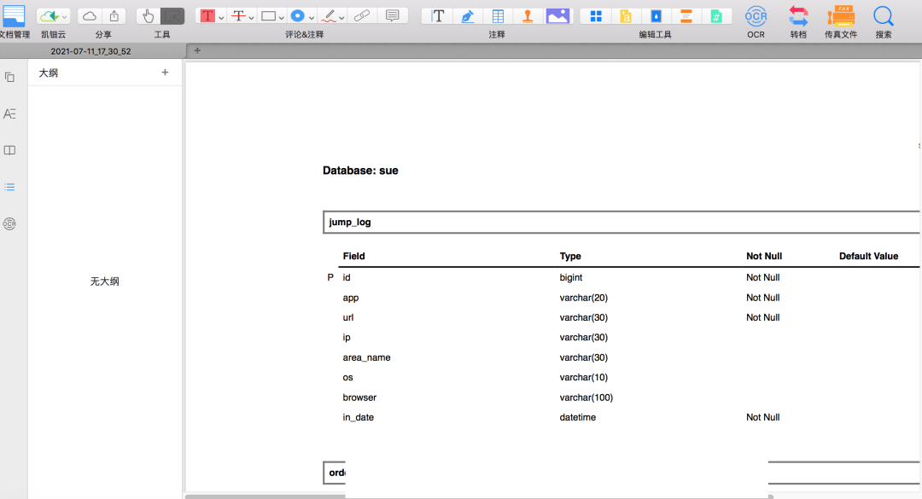
Task: Switch to the 2021-07-11_17_30_52 document tab
Action: point(90,51)
